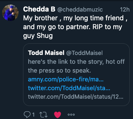The image size is (133, 119).
Task: Open the three-dot more options menu
Action: click(x=71, y=114)
